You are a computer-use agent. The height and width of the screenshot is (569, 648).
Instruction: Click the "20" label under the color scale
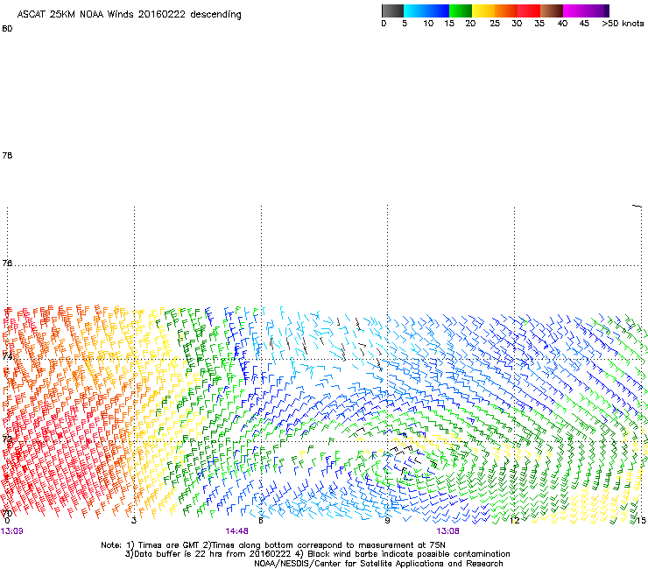[x=470, y=24]
